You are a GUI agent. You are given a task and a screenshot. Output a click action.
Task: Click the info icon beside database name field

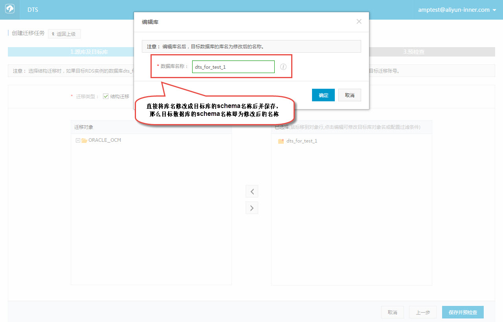click(283, 67)
